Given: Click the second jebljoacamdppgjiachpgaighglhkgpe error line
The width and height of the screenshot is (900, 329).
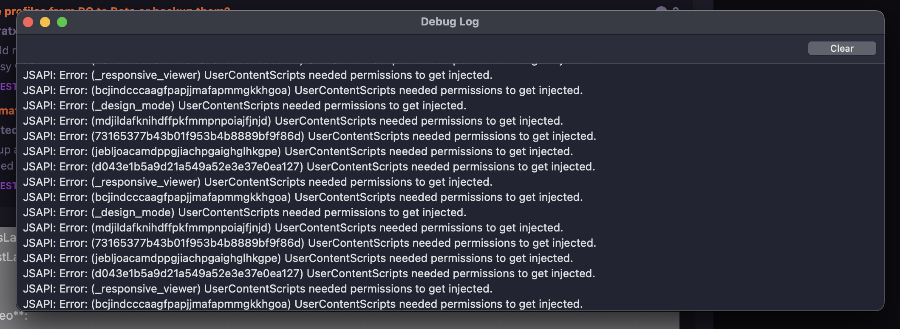Looking at the screenshot, I should coord(298,259).
